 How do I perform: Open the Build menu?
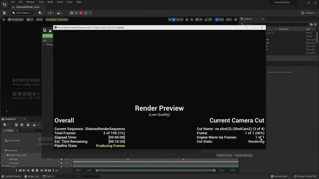pyautogui.click(x=50, y=2)
